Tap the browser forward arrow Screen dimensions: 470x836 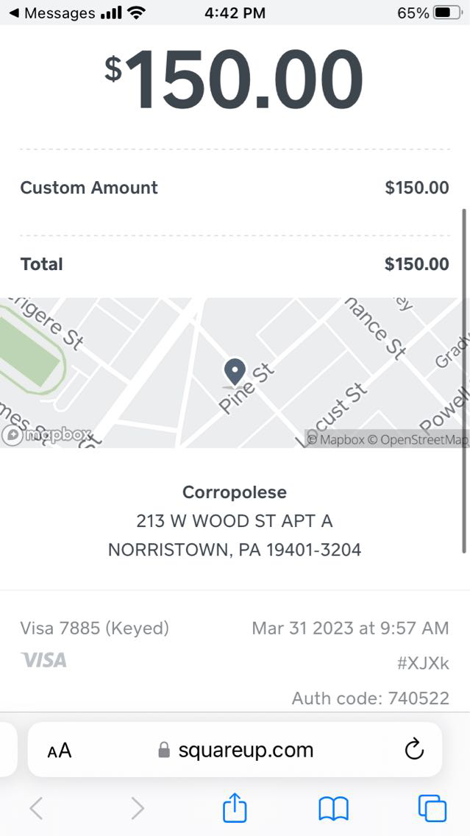tap(137, 809)
